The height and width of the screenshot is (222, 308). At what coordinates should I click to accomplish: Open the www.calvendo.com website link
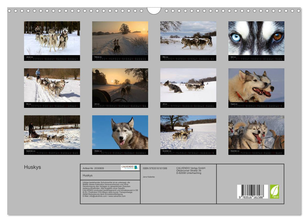[117, 197]
